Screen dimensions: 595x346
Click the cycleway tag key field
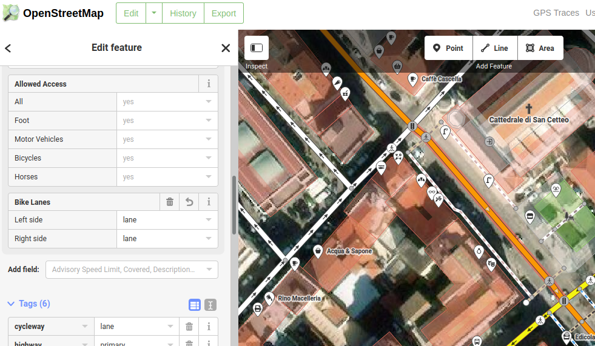pos(51,326)
